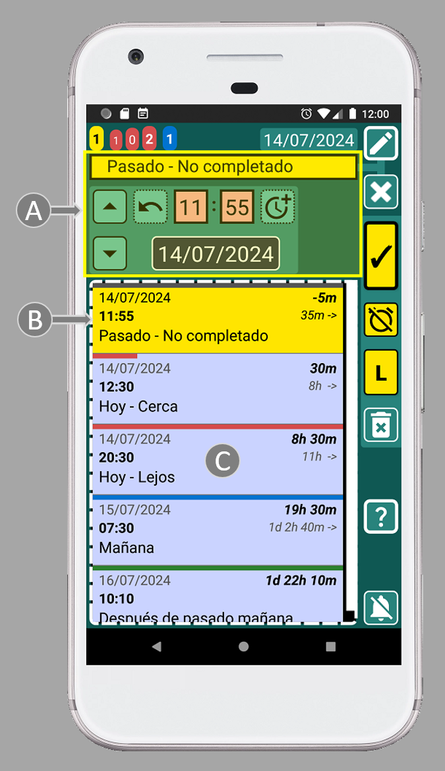Tap the clock plus add-time icon

tap(278, 208)
